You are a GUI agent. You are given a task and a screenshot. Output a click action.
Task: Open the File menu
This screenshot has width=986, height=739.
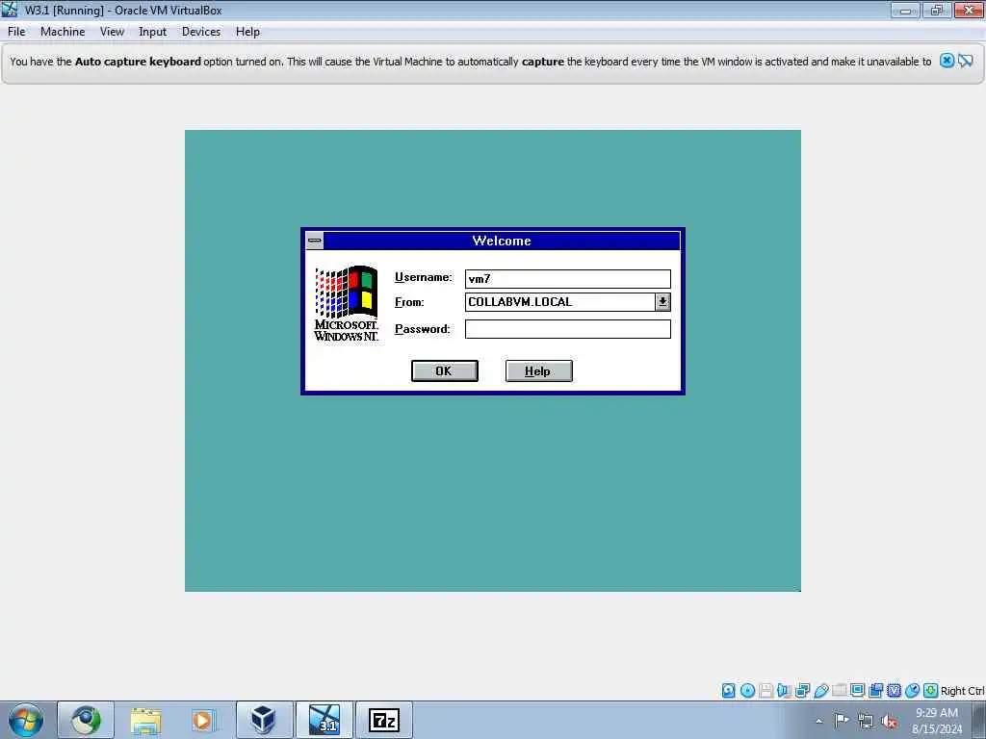coord(16,32)
